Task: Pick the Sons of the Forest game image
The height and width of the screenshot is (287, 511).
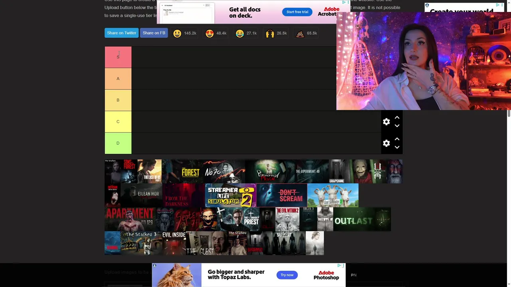Action: tap(130, 171)
